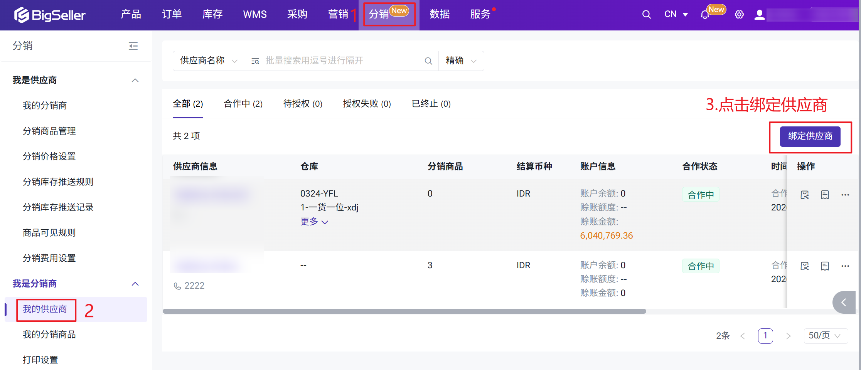Click the second row's bill record icon
861x370 pixels.
(825, 266)
